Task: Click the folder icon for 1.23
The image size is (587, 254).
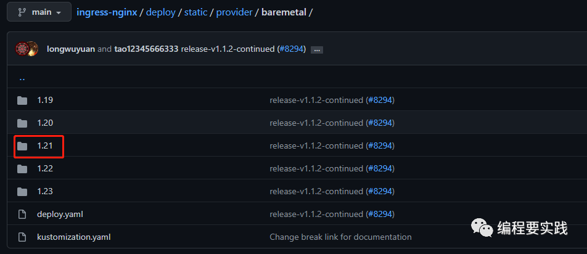Action: point(22,192)
